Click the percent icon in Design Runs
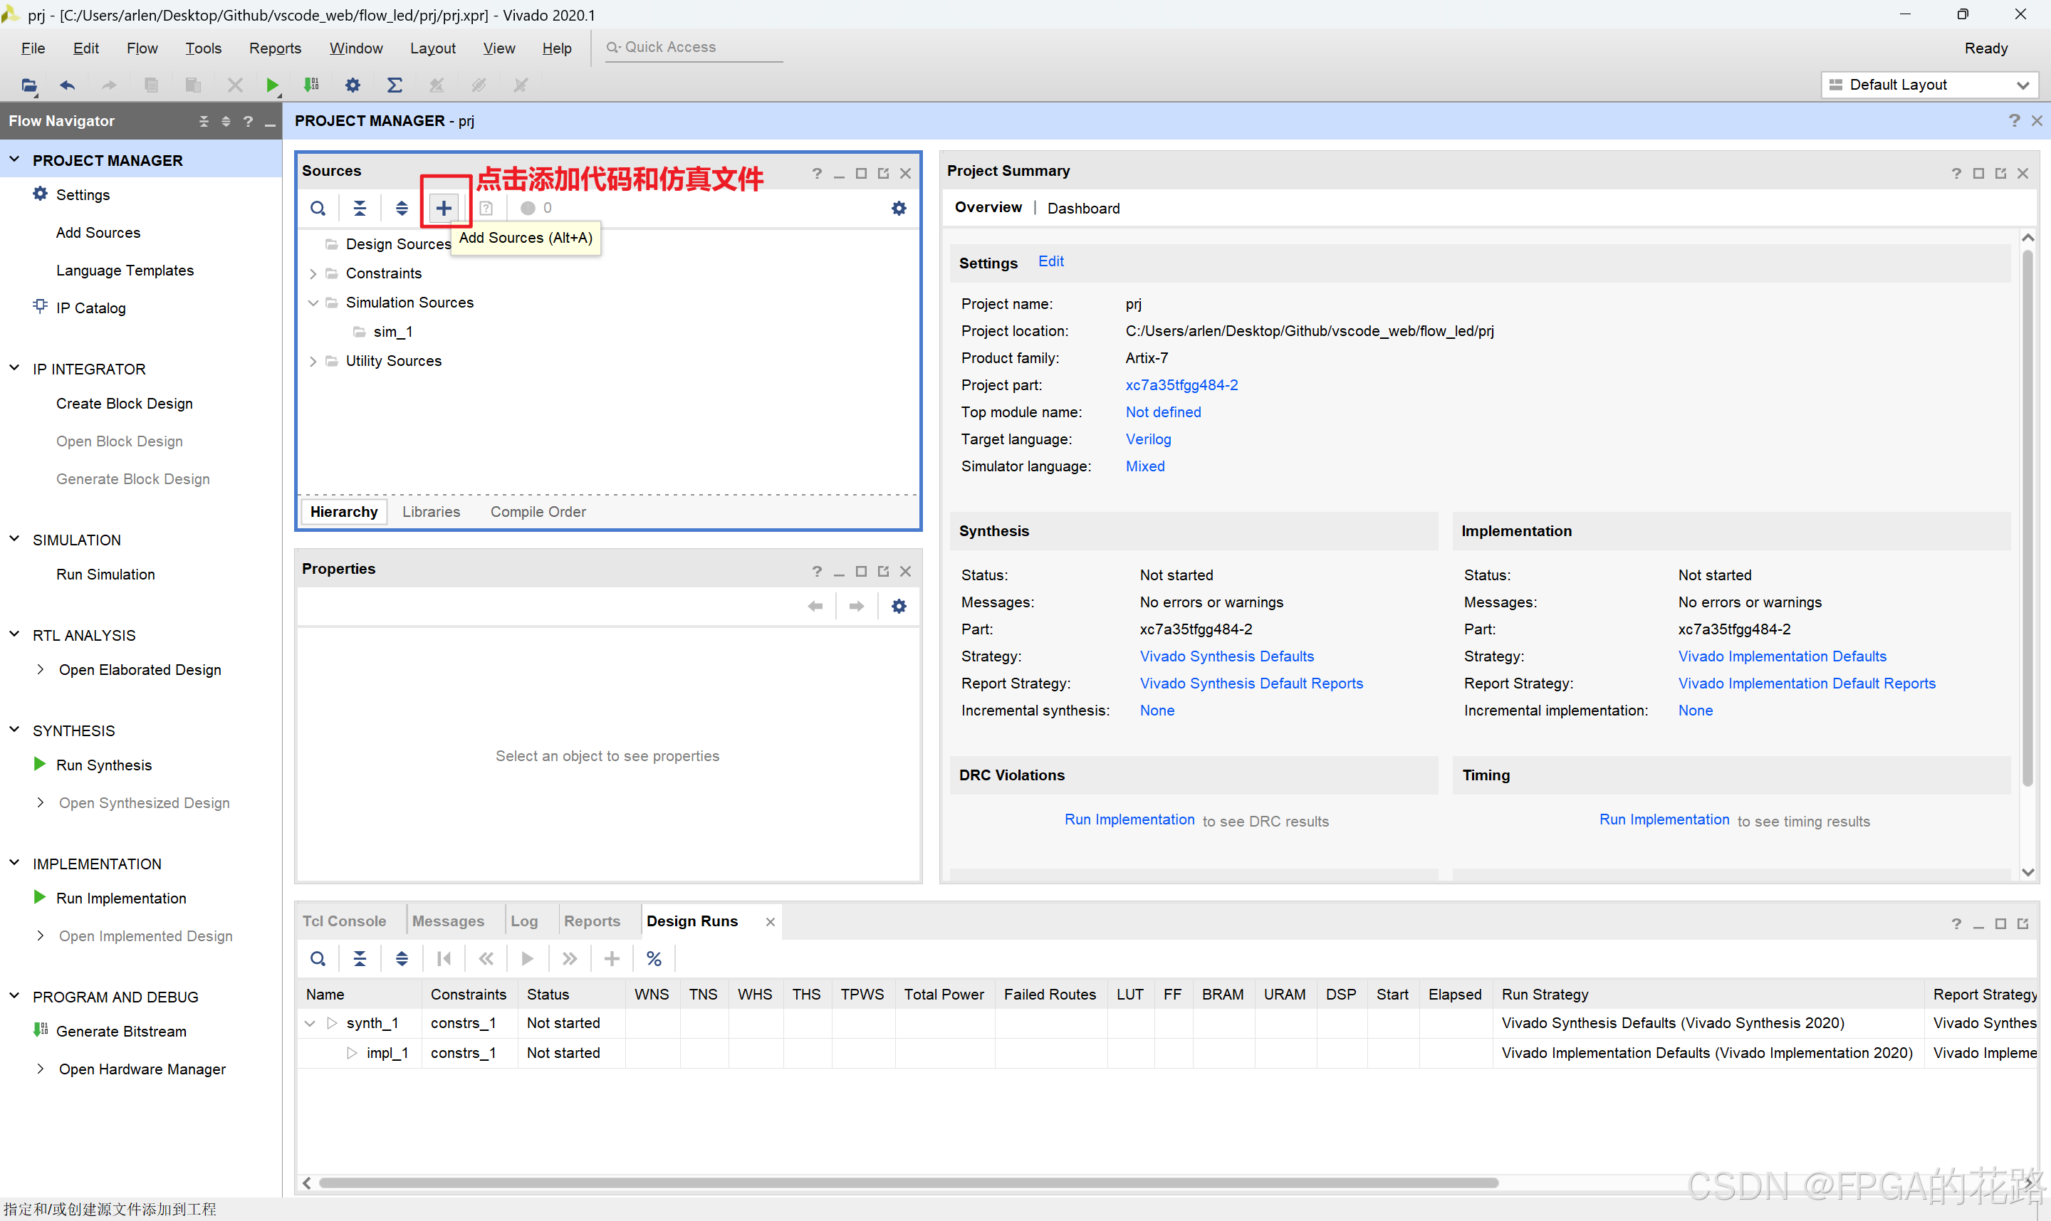Screen dimensions: 2051x1221 tap(654, 958)
